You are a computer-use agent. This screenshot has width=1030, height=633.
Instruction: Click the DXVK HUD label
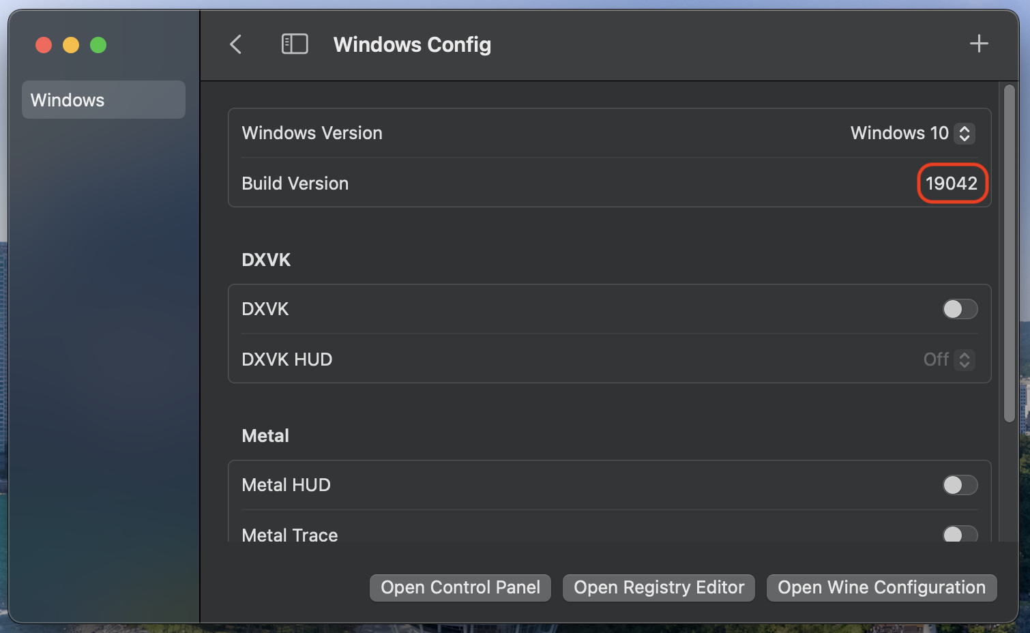pos(287,359)
